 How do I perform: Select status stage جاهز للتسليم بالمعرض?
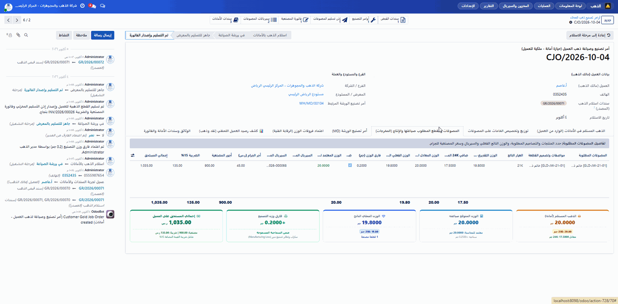194,35
